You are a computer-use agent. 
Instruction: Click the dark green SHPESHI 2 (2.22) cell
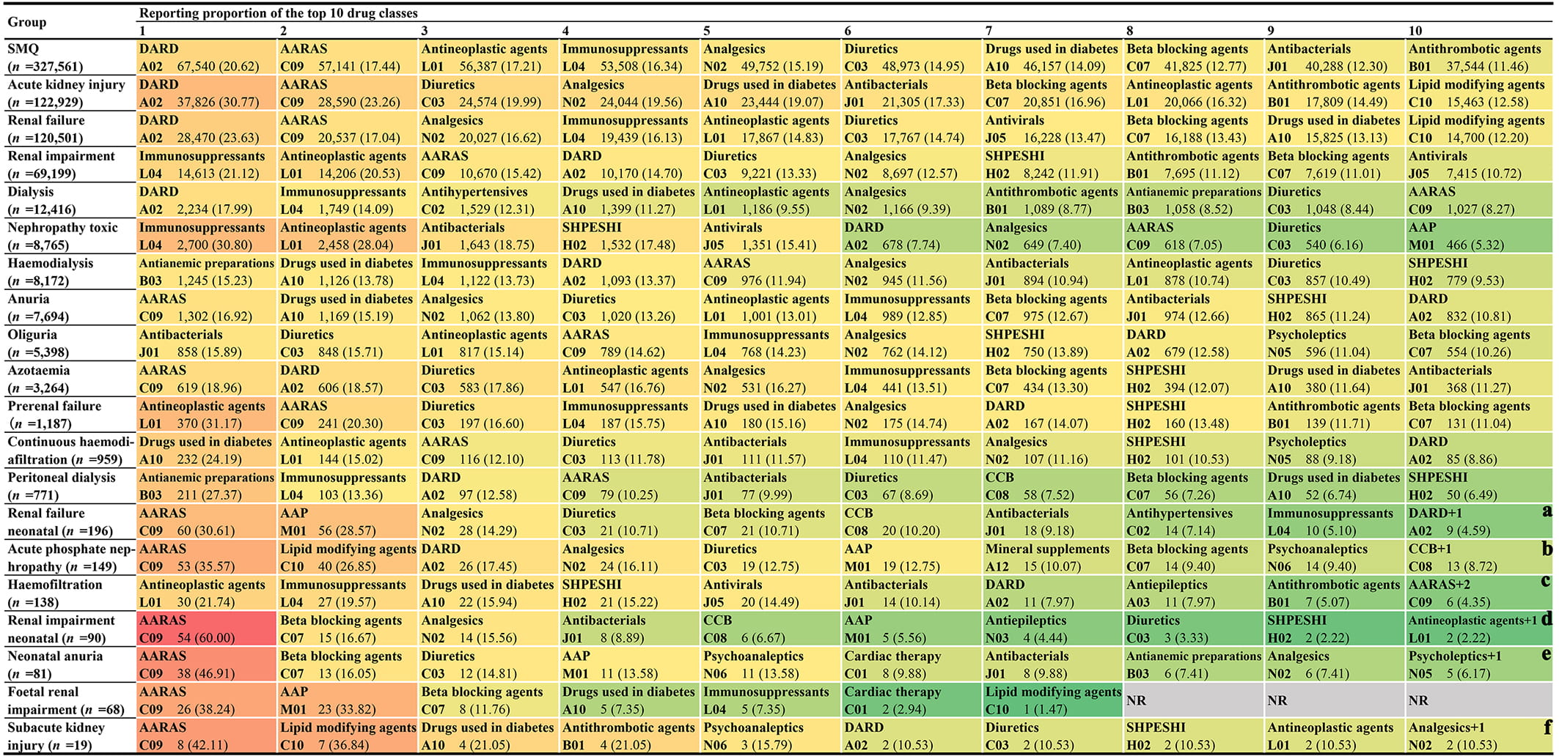pos(1333,629)
